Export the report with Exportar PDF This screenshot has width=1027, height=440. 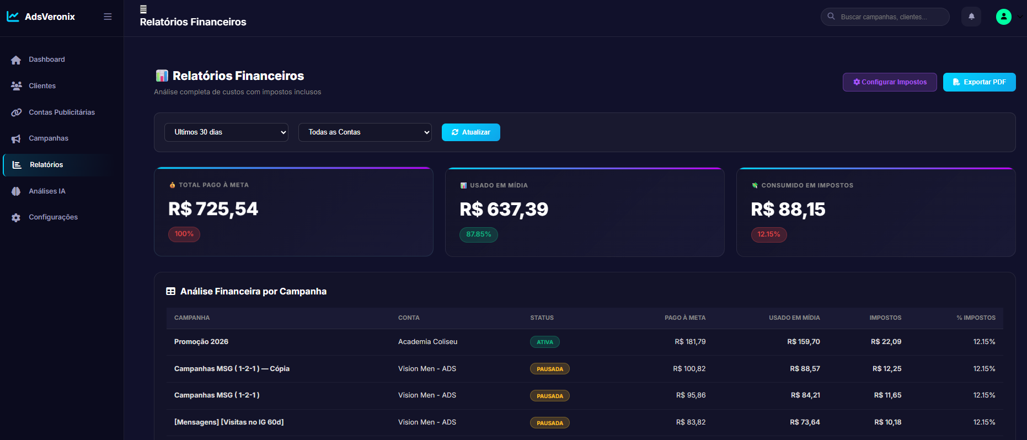tap(979, 82)
